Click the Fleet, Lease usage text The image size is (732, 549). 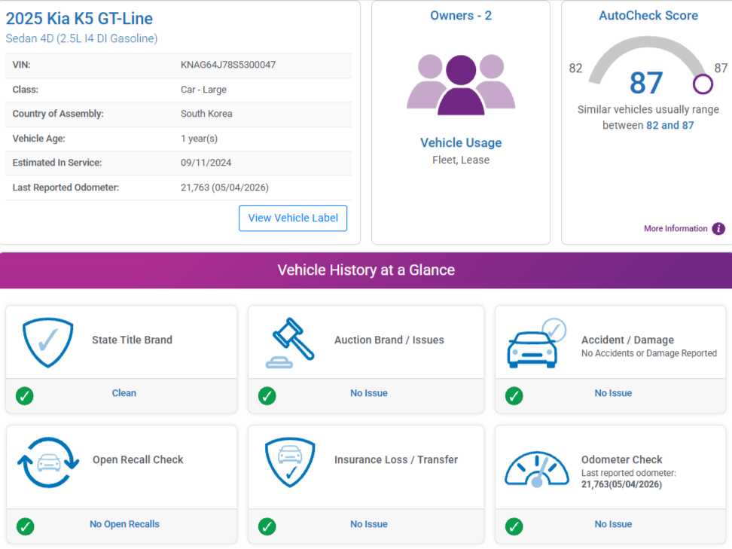461,160
